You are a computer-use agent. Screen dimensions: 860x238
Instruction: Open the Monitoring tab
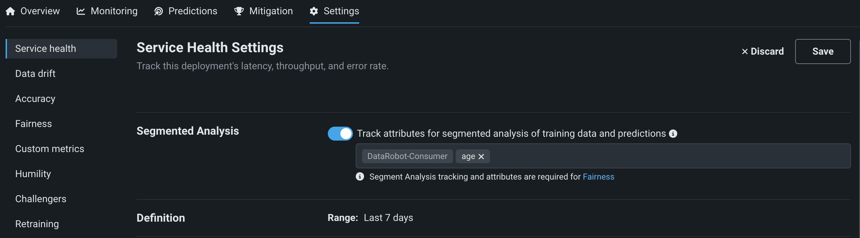(x=114, y=11)
